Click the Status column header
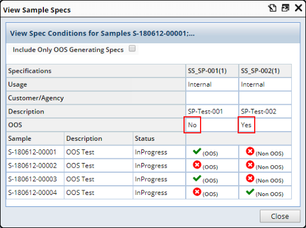Image resolution: width=306 pixels, height=228 pixels. coord(159,139)
